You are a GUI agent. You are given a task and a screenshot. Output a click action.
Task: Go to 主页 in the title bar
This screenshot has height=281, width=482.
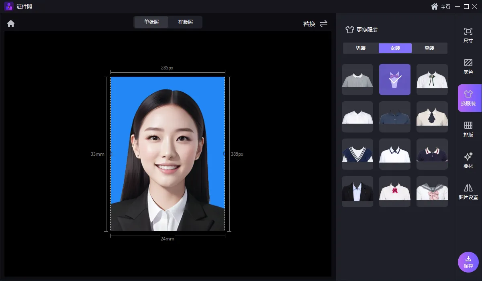441,6
